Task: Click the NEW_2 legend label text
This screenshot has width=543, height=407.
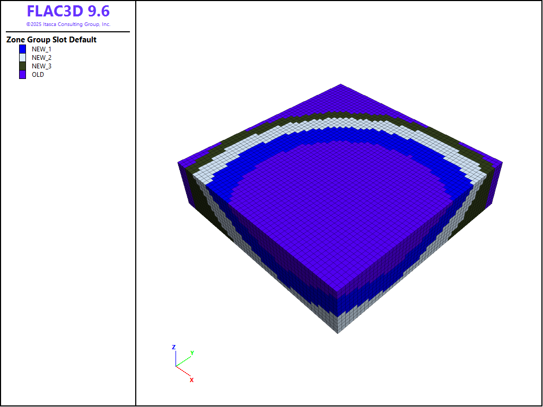Action: click(x=41, y=57)
